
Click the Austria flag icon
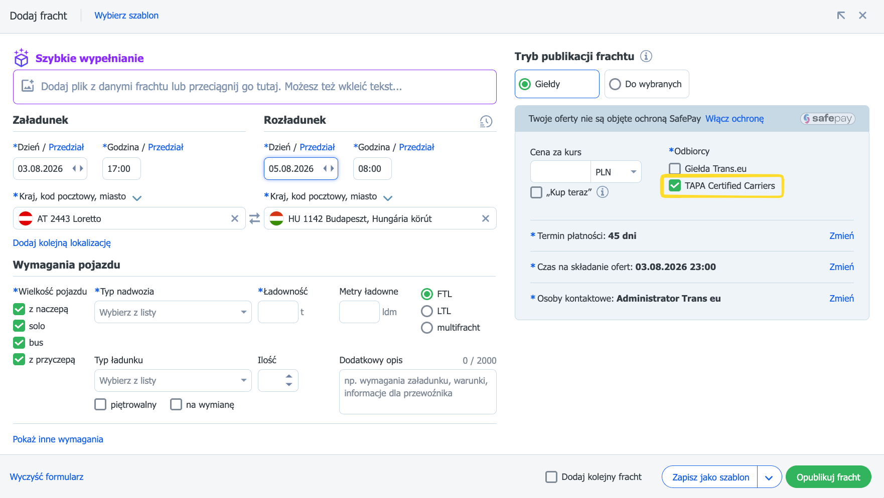coord(26,218)
